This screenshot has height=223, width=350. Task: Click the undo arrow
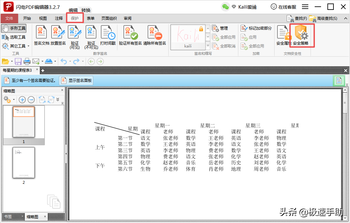[64, 61]
